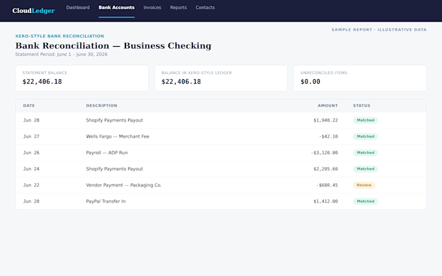The width and height of the screenshot is (442, 276).
Task: Click Vendor Payment — Packaging Co. description
Action: (123, 185)
